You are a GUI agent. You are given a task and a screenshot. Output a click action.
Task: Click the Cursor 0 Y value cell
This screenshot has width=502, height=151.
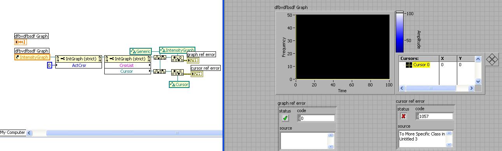[x=466, y=65]
